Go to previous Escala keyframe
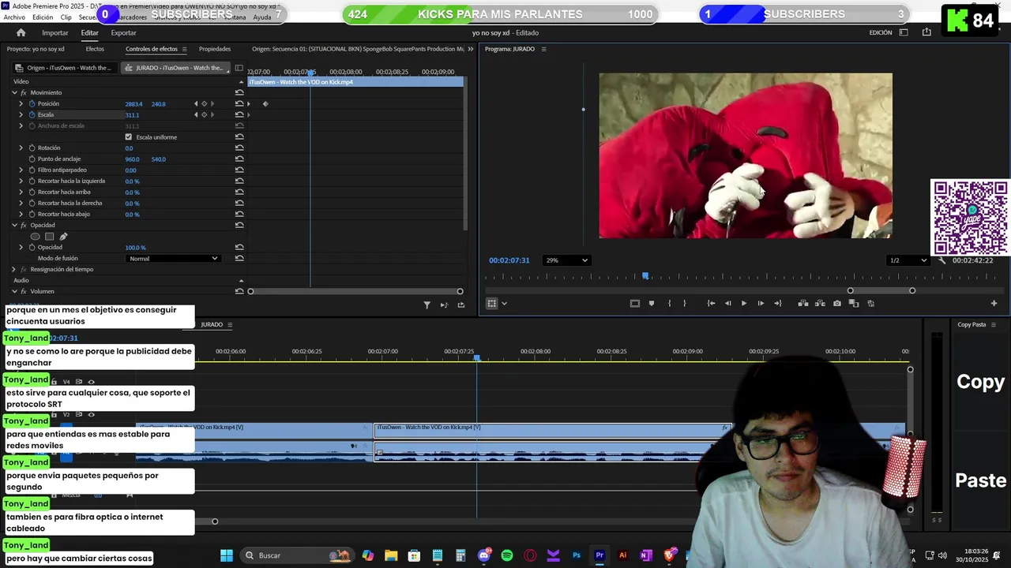 point(196,114)
